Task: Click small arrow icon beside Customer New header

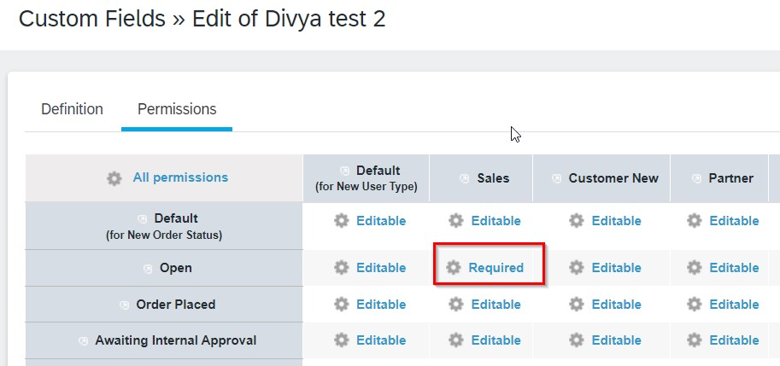Action: pos(557,178)
